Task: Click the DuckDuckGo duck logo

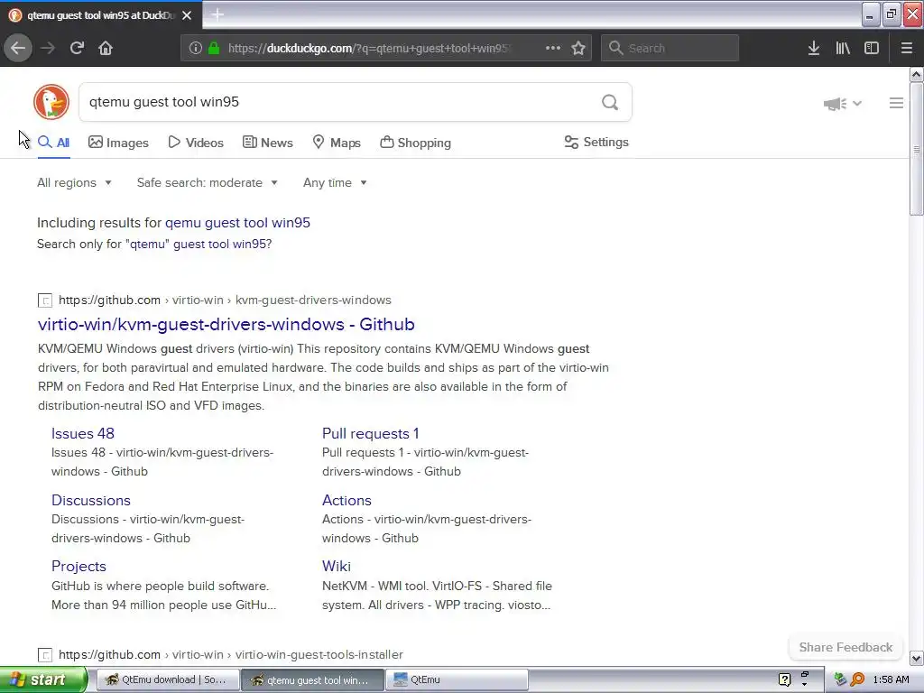Action: (51, 102)
